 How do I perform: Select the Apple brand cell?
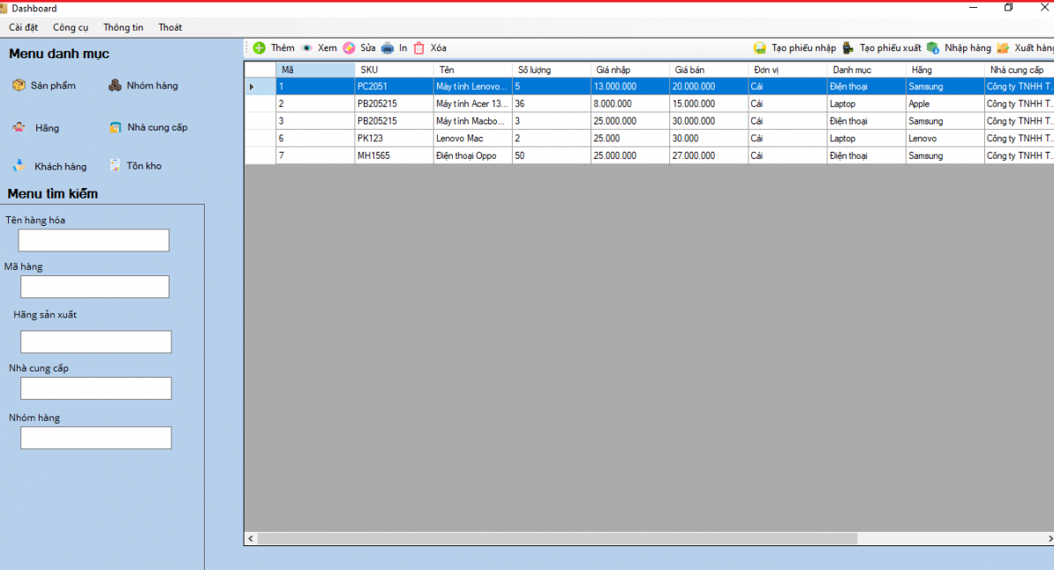[945, 103]
